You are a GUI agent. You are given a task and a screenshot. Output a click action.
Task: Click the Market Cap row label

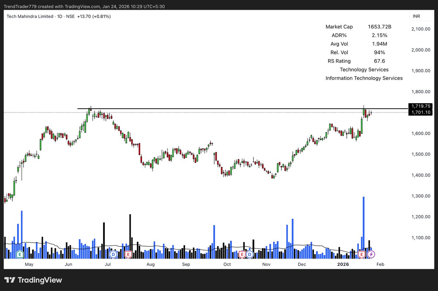click(339, 27)
